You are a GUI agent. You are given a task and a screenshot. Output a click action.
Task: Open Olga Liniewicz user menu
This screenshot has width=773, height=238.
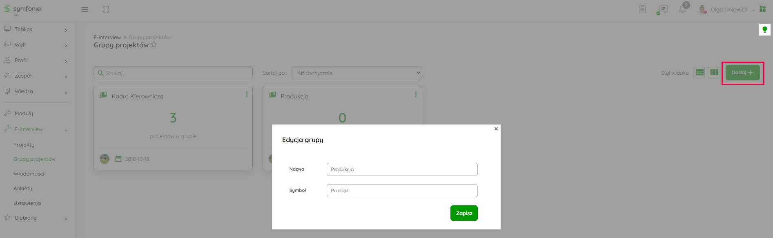pos(728,9)
